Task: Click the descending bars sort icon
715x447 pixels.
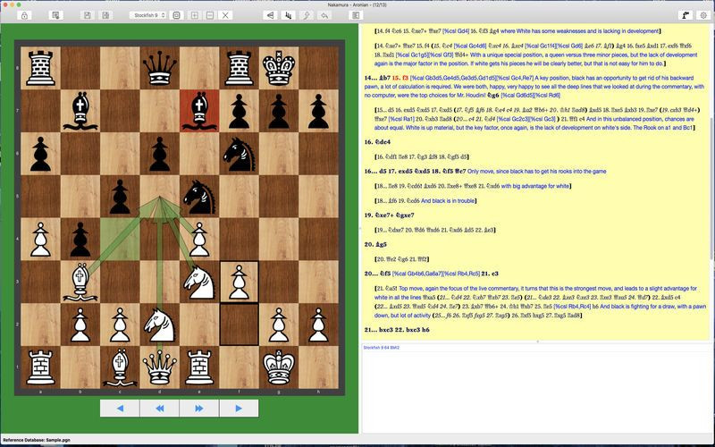Action: click(288, 15)
